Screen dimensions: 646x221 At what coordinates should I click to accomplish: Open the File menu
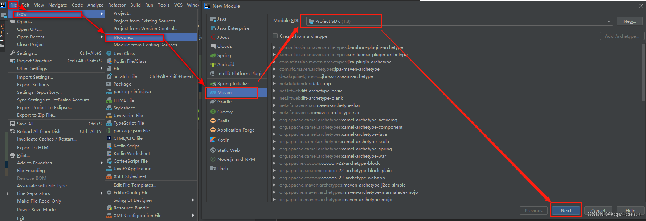[13, 5]
